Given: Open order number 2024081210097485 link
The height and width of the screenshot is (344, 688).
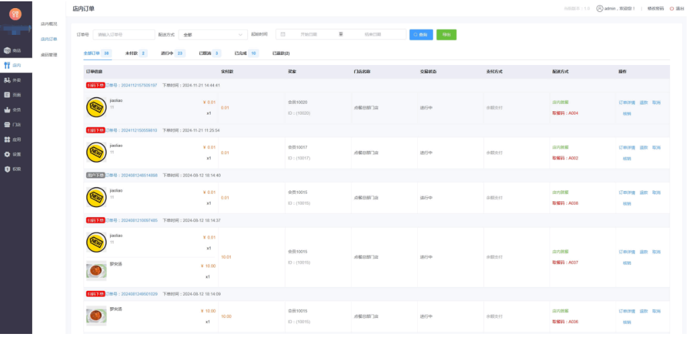Looking at the screenshot, I should [131, 220].
